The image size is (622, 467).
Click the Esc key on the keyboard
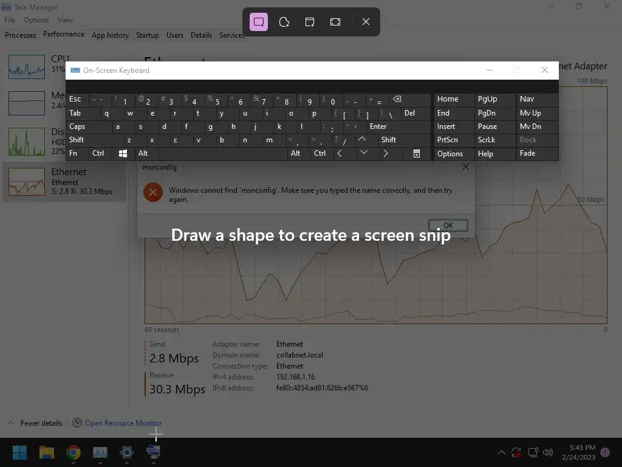[x=77, y=99]
